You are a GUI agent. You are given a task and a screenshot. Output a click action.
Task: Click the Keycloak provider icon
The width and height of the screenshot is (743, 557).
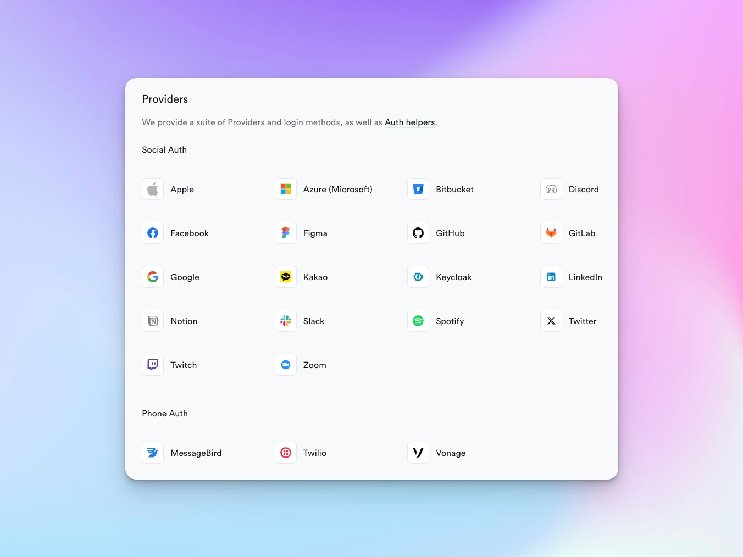click(x=418, y=277)
